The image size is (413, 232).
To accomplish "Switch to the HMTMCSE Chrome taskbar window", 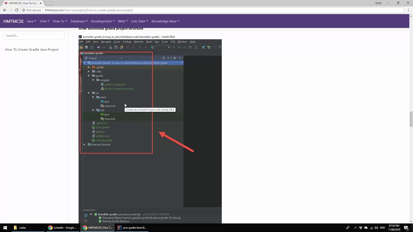I will pos(97,227).
